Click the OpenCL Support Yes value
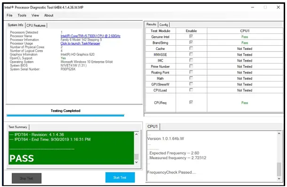Viewport: 287px width, 187px height. pyautogui.click(x=63, y=58)
